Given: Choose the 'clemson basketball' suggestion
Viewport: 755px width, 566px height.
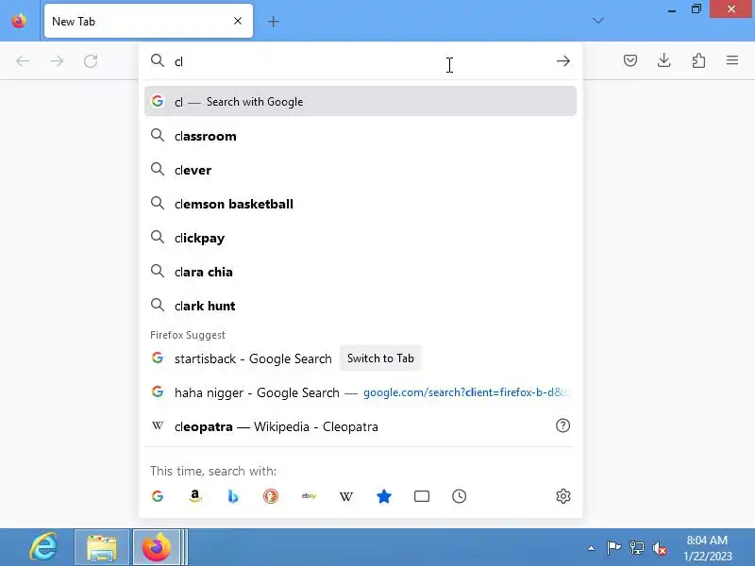Looking at the screenshot, I should tap(361, 204).
